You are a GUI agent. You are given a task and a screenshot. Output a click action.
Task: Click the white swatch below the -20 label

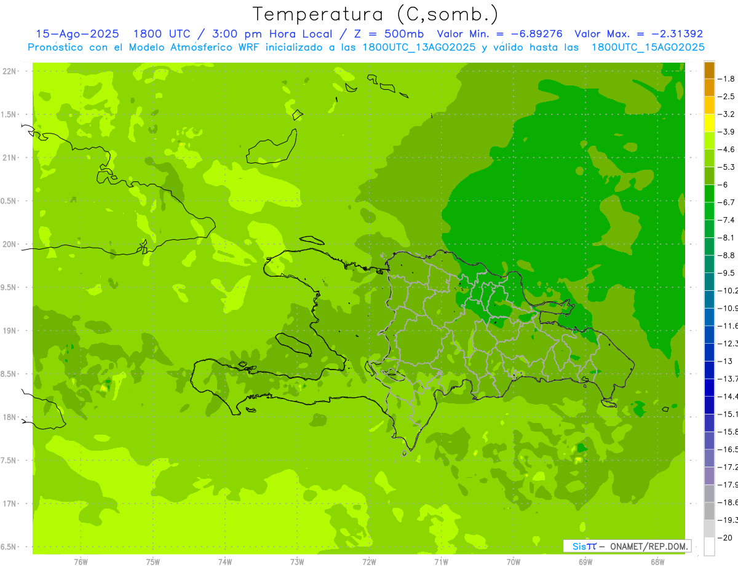[709, 547]
